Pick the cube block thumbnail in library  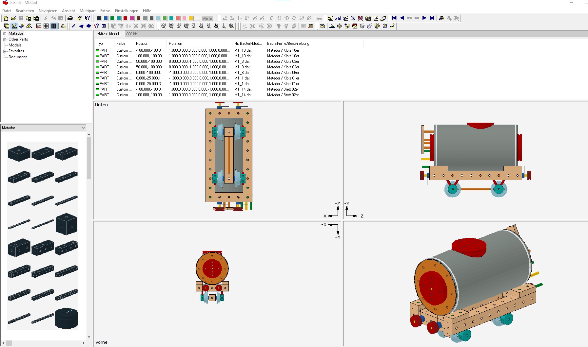pos(66,224)
